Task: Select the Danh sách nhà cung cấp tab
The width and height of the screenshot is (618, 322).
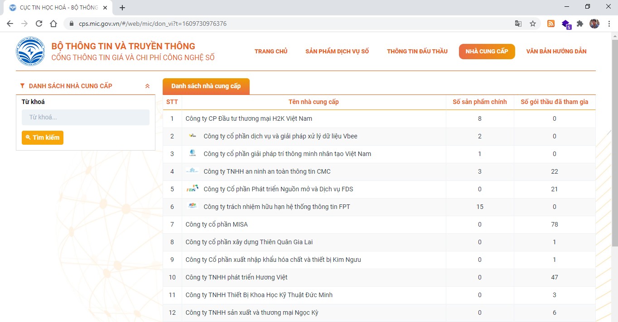Action: coord(206,86)
